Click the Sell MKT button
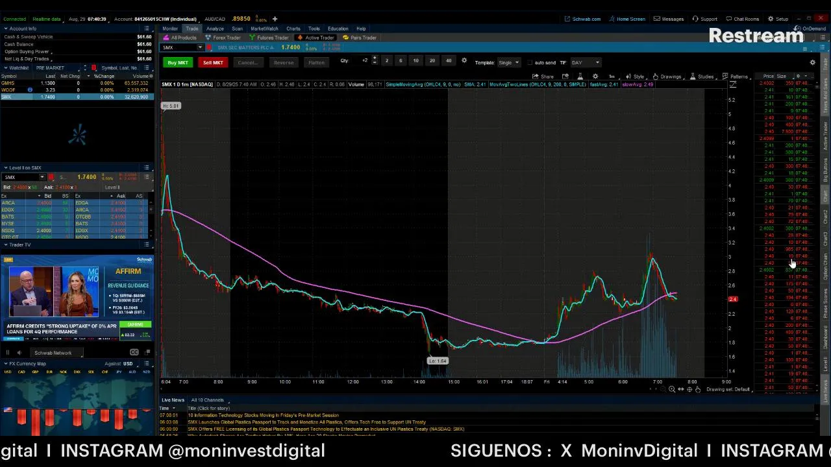831x467 pixels. click(x=213, y=62)
